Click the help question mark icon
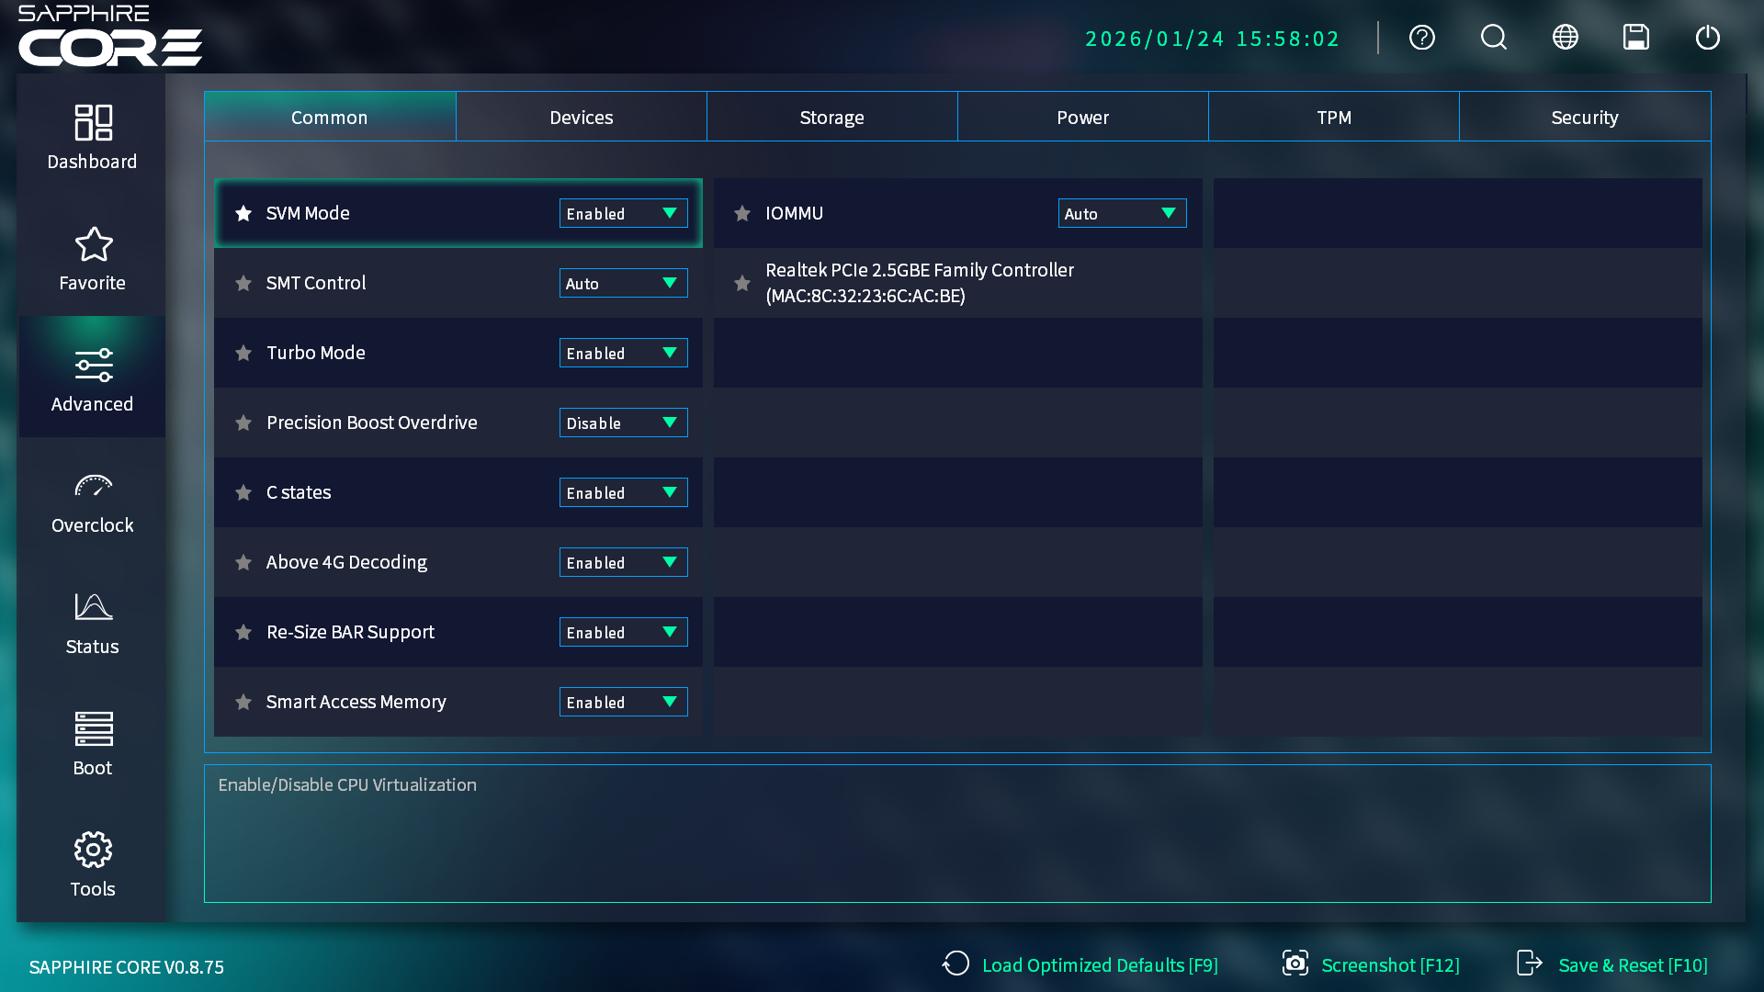1764x992 pixels. coord(1421,38)
